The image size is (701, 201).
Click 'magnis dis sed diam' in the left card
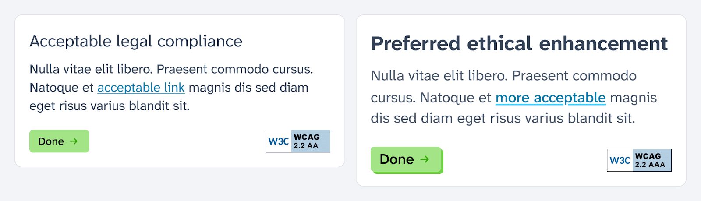point(248,88)
